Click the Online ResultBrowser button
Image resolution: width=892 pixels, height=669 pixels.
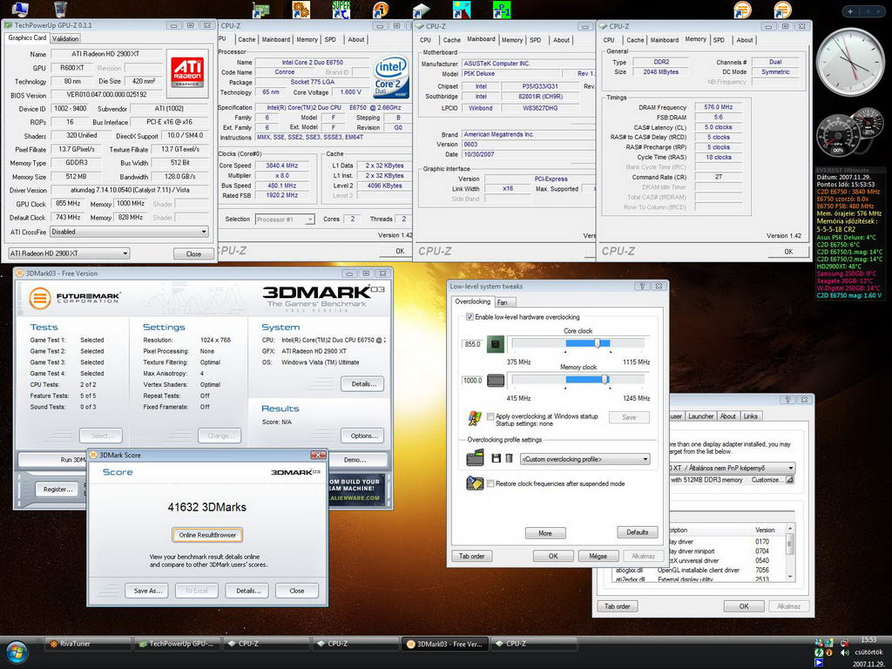point(207,535)
